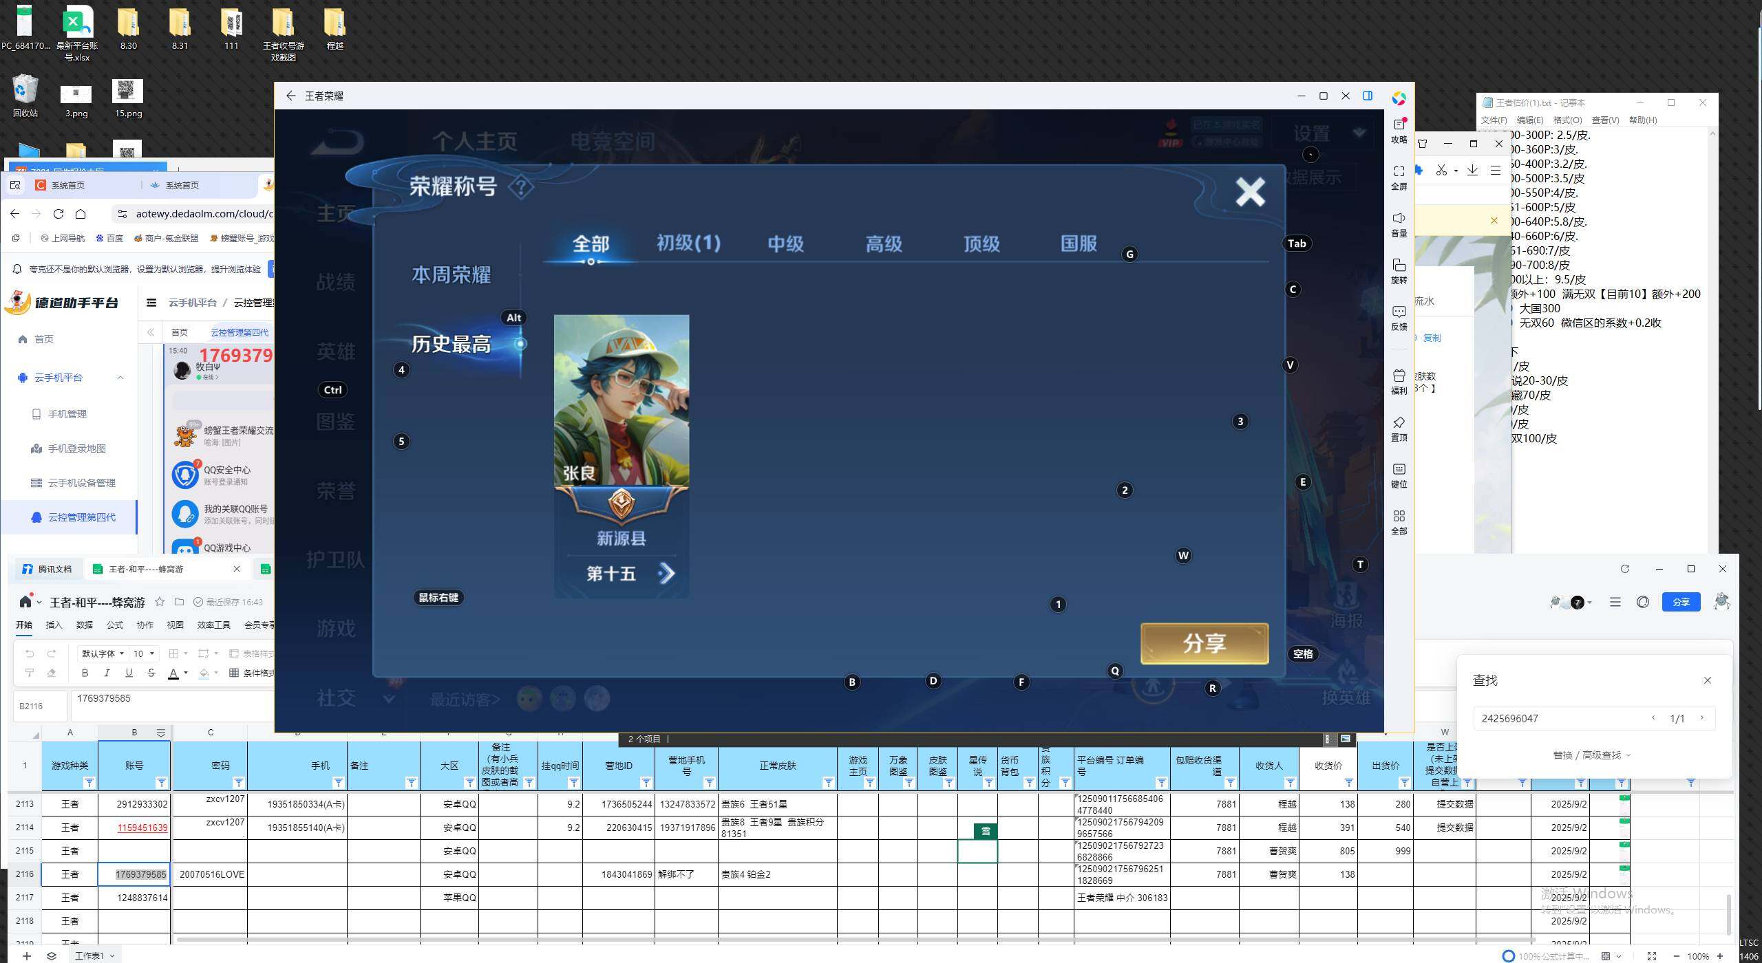The height and width of the screenshot is (963, 1762).
Task: Switch to the 顶级 tab in 荣耀称号 dialog
Action: point(980,244)
